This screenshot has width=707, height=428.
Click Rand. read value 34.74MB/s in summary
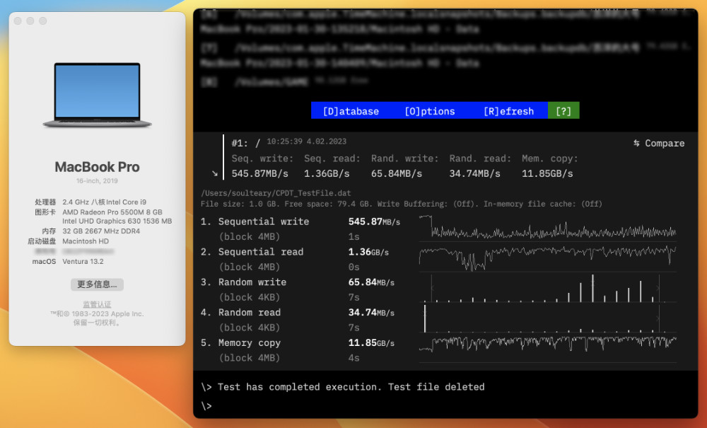(474, 173)
